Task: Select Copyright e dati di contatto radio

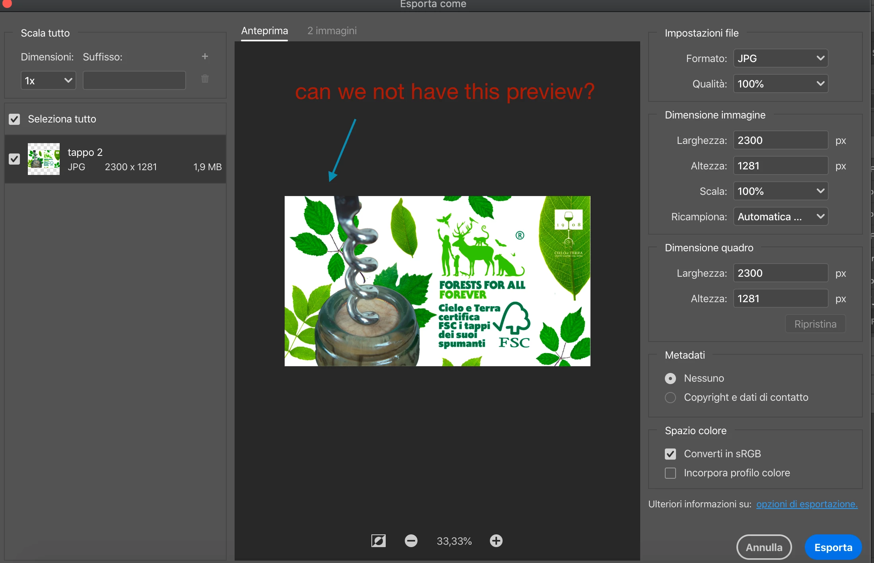Action: (x=670, y=397)
